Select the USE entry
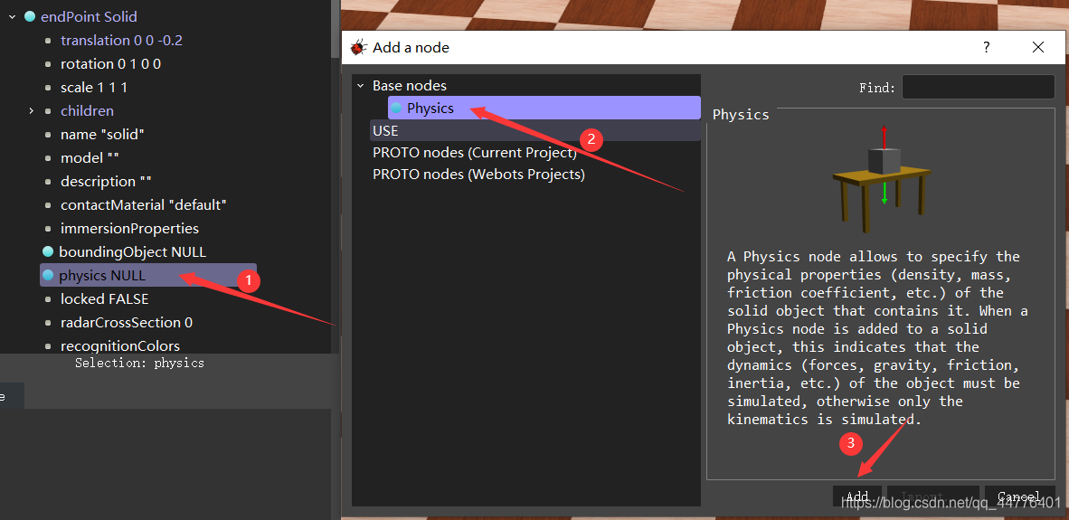Screen dimensions: 1069x520 click(535, 130)
